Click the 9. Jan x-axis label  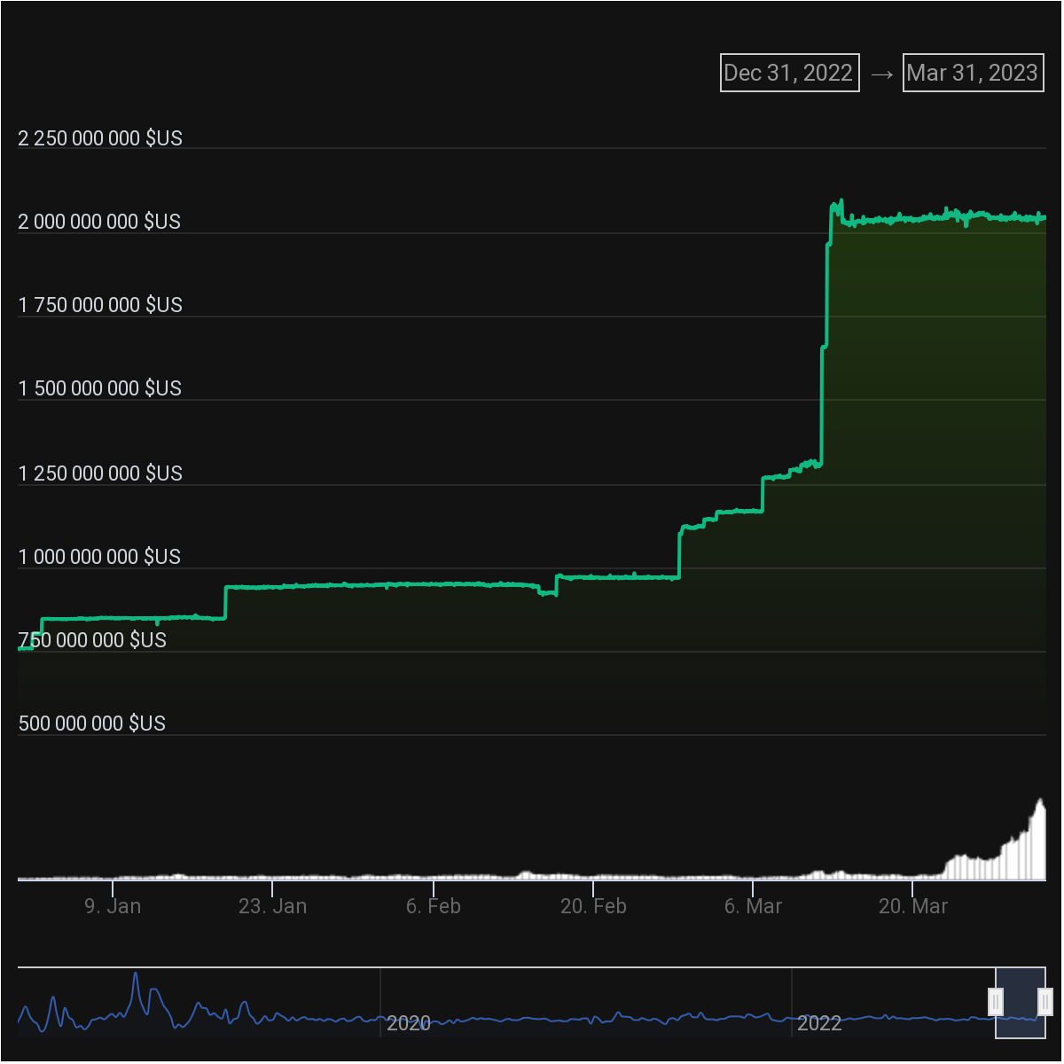pyautogui.click(x=113, y=906)
